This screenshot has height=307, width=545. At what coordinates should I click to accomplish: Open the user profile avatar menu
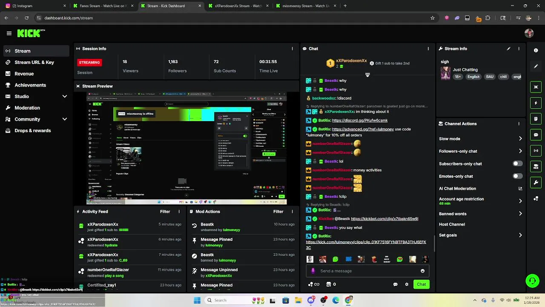529,33
